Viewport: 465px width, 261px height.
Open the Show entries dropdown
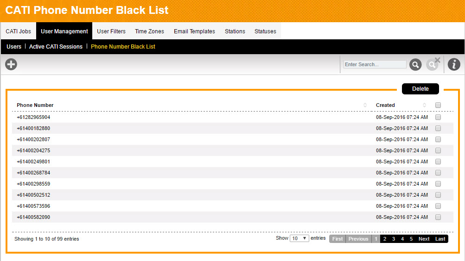(299, 238)
